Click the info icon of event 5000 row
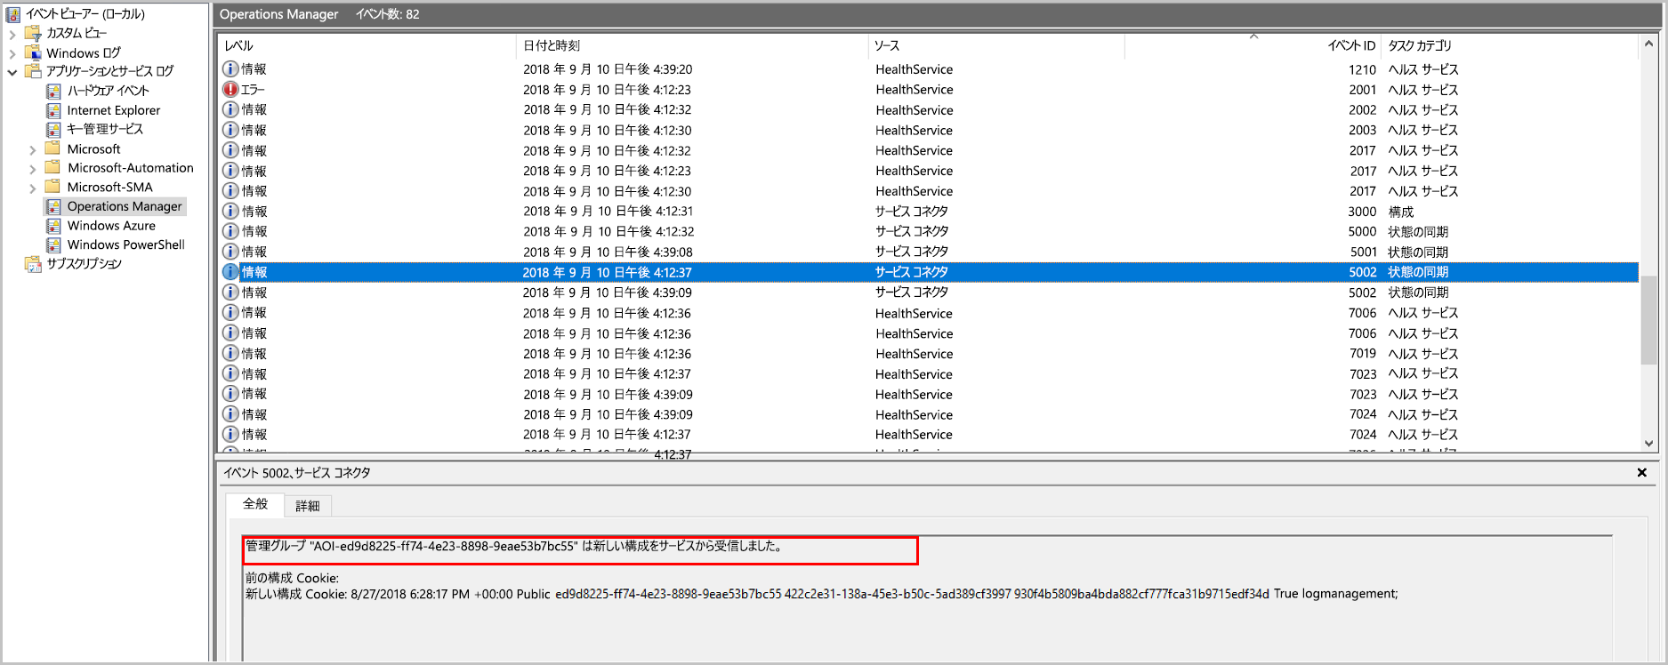The width and height of the screenshot is (1668, 665). coord(230,231)
